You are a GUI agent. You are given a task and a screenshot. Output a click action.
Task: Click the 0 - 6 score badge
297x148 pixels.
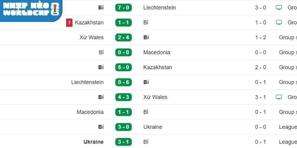coord(124,82)
